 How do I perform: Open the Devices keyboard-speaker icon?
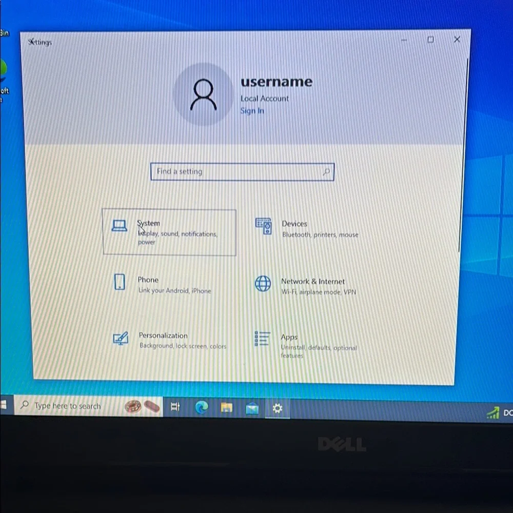click(x=263, y=226)
